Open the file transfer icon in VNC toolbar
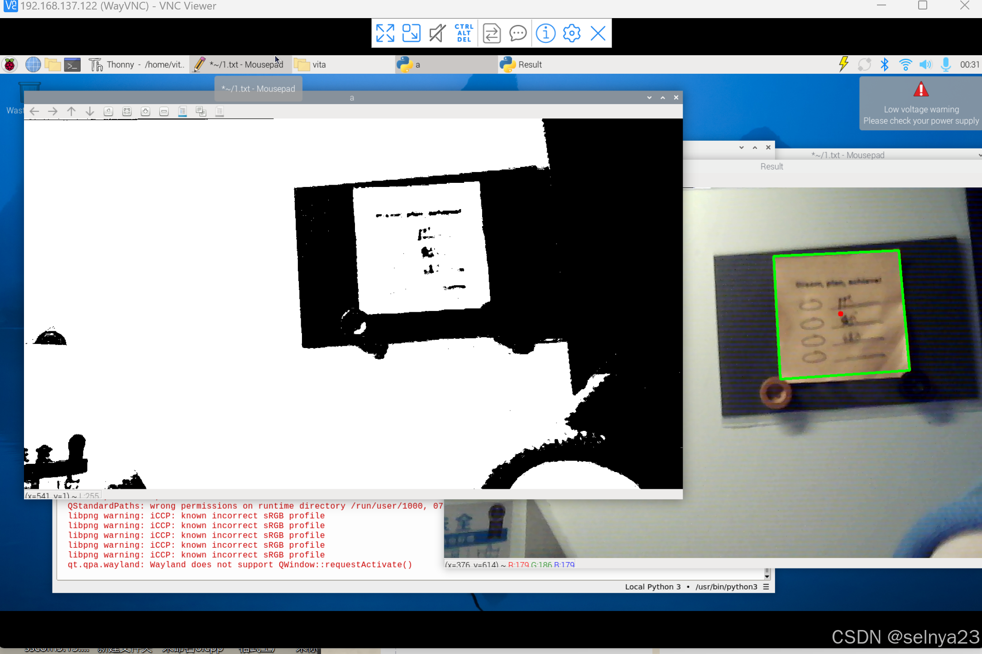 [492, 33]
